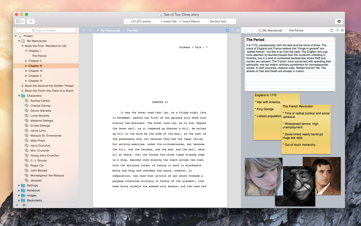Open gear action menu in sidebar footer
Screen dimensions: 361x226
coord(24,205)
